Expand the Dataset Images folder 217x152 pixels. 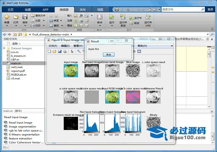coord(4,48)
